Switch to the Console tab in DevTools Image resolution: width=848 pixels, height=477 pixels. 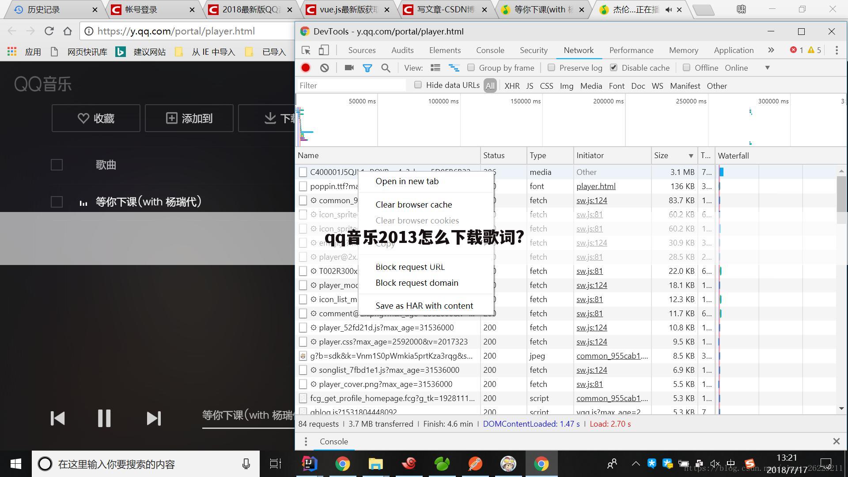point(490,50)
